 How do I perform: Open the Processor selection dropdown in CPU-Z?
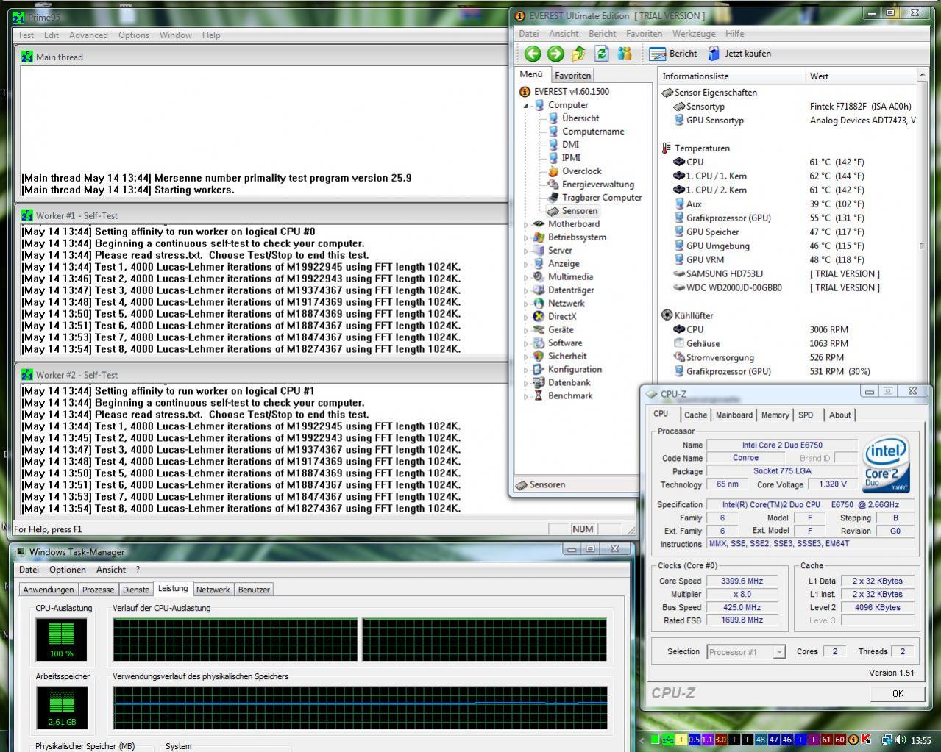click(778, 652)
